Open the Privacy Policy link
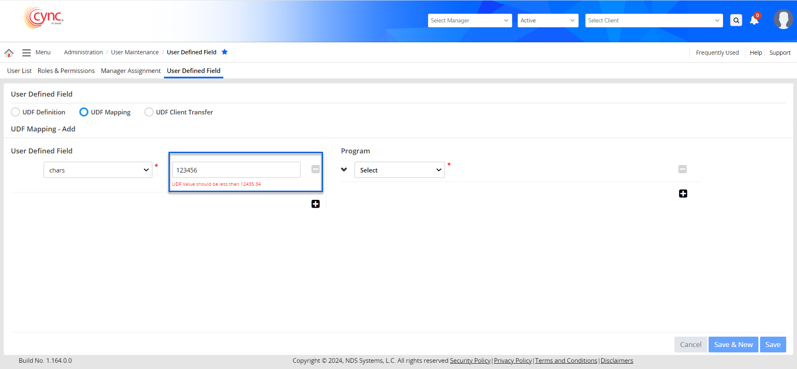 click(513, 361)
